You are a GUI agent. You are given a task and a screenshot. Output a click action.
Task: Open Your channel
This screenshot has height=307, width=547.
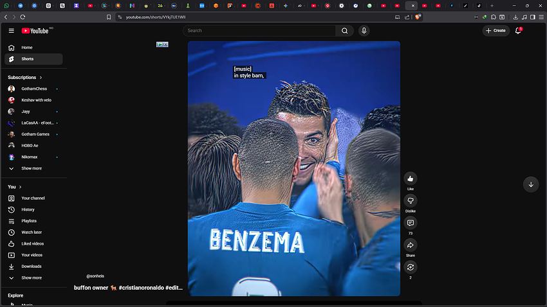33,198
